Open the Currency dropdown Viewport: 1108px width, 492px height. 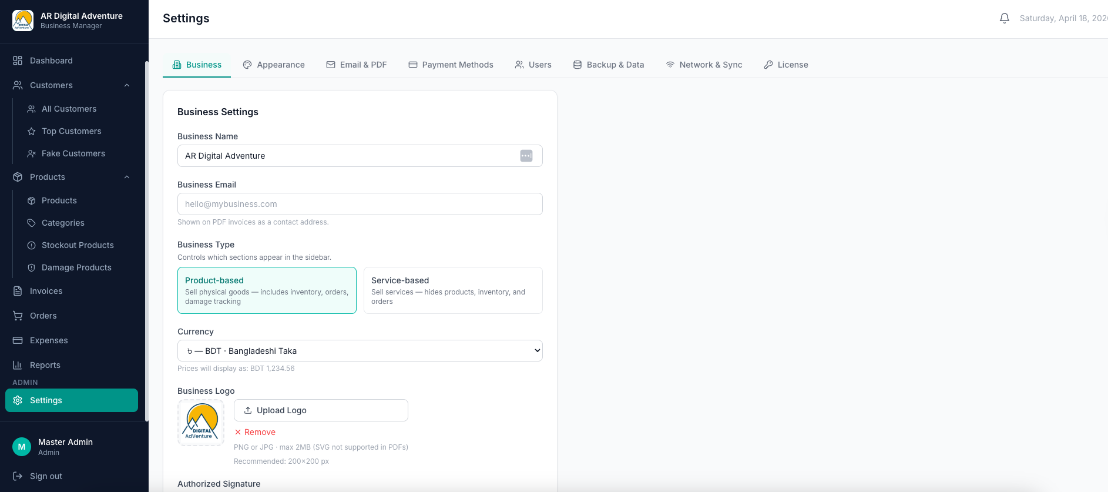click(360, 351)
